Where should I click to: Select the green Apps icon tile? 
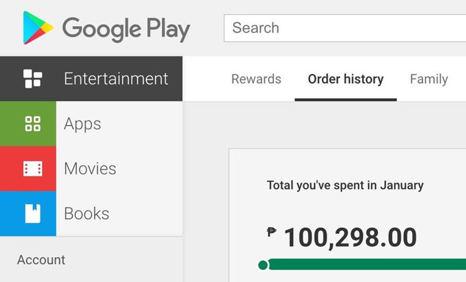point(28,124)
